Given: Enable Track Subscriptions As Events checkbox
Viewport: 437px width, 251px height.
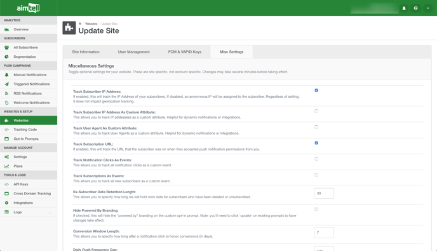Looking at the screenshot, I should [316, 175].
